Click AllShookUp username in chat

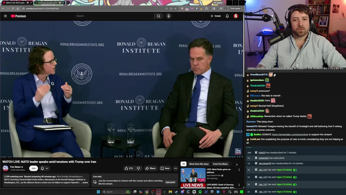[x=257, y=116]
